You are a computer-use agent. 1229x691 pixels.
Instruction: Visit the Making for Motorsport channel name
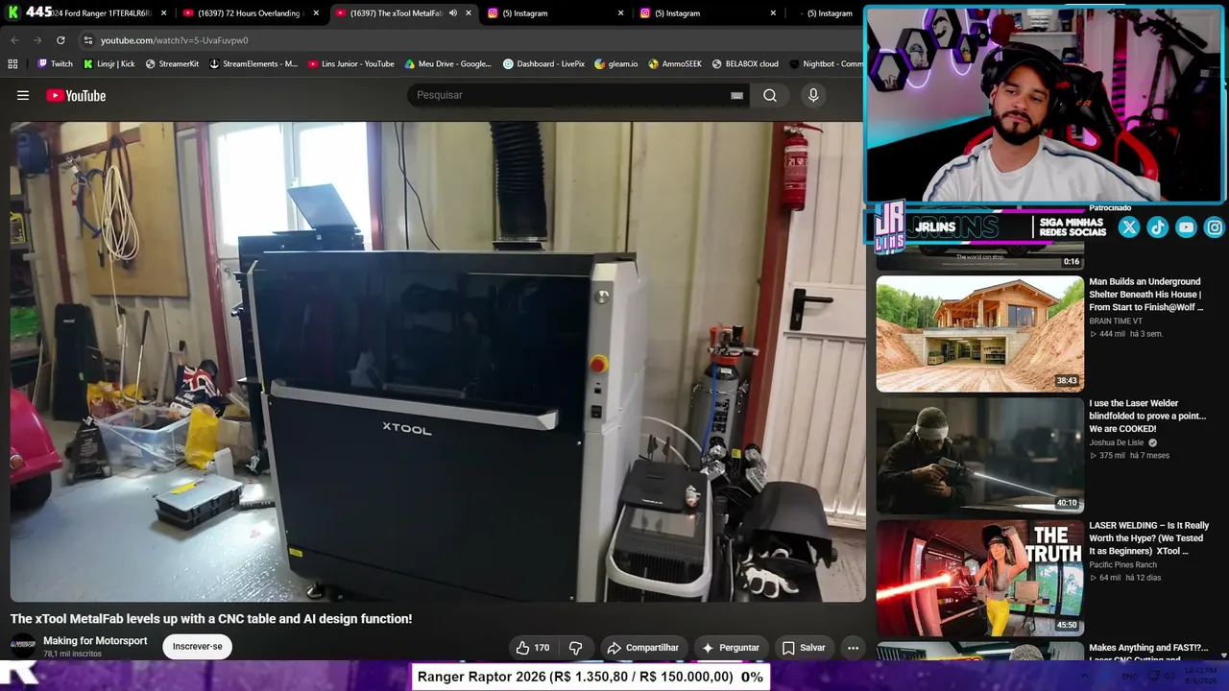click(x=95, y=640)
